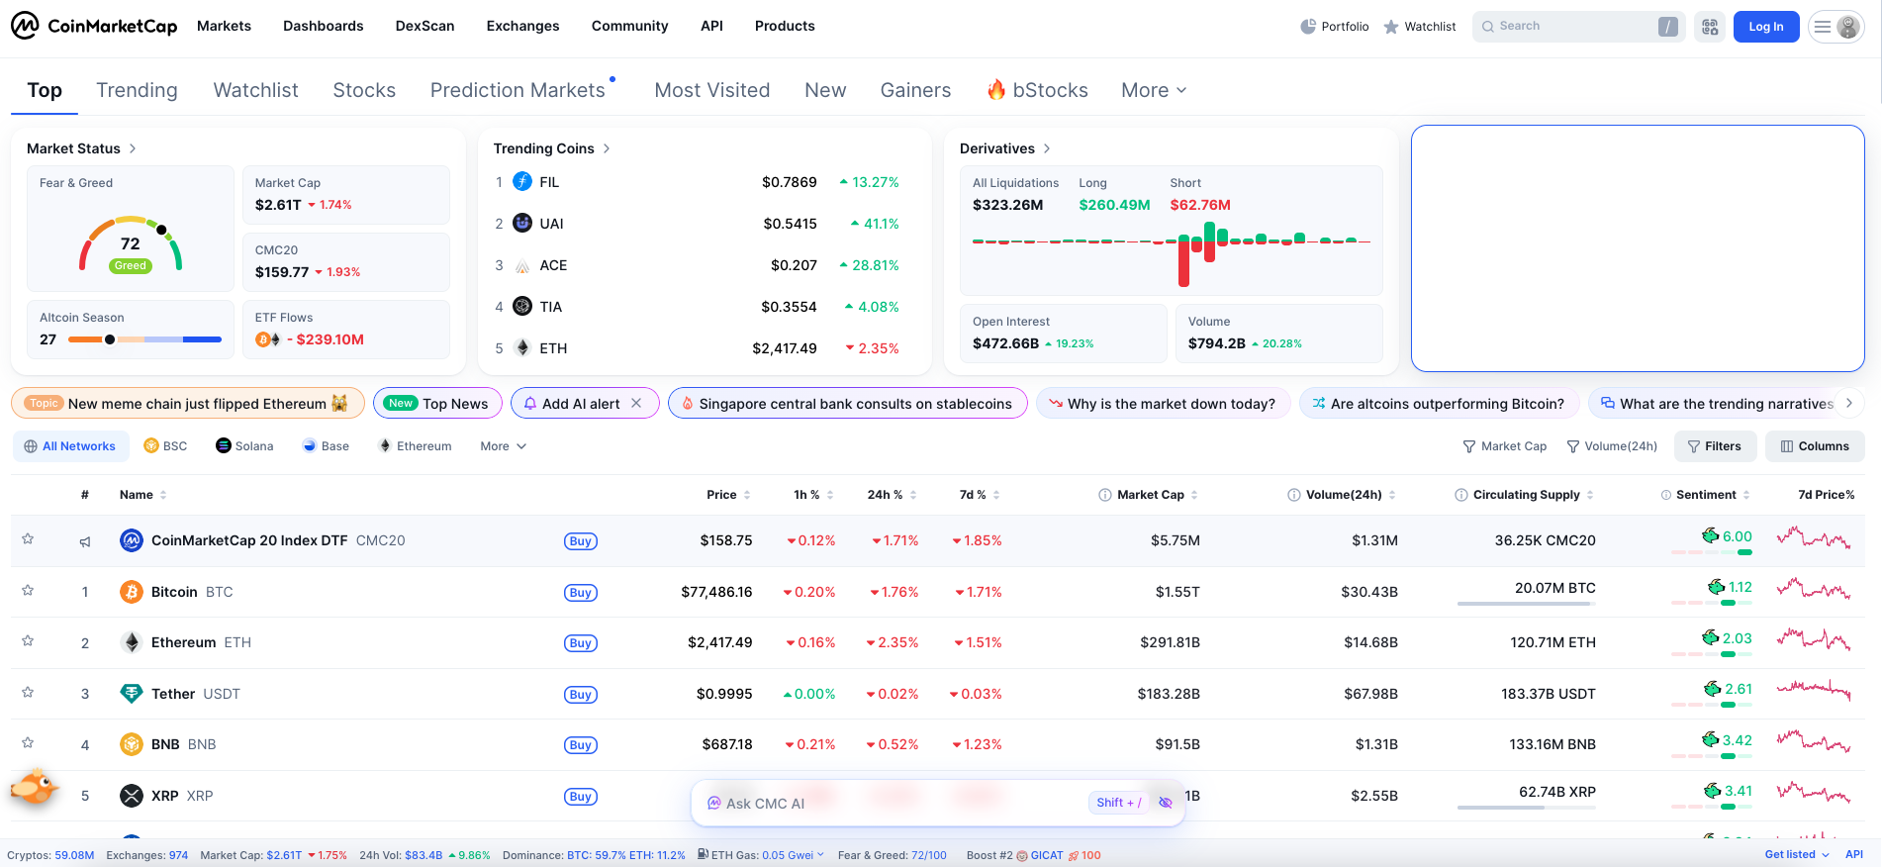Click Buy button for Bitcoin
Viewport: 1882px width, 867px height.
(581, 593)
